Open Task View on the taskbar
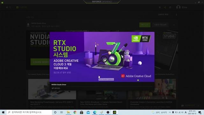Image resolution: width=204 pixels, height=115 pixels. [x=62, y=112]
